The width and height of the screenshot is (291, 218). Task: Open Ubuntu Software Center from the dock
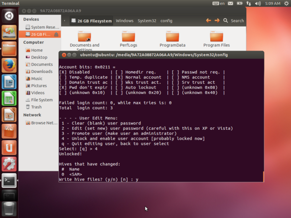point(9,131)
